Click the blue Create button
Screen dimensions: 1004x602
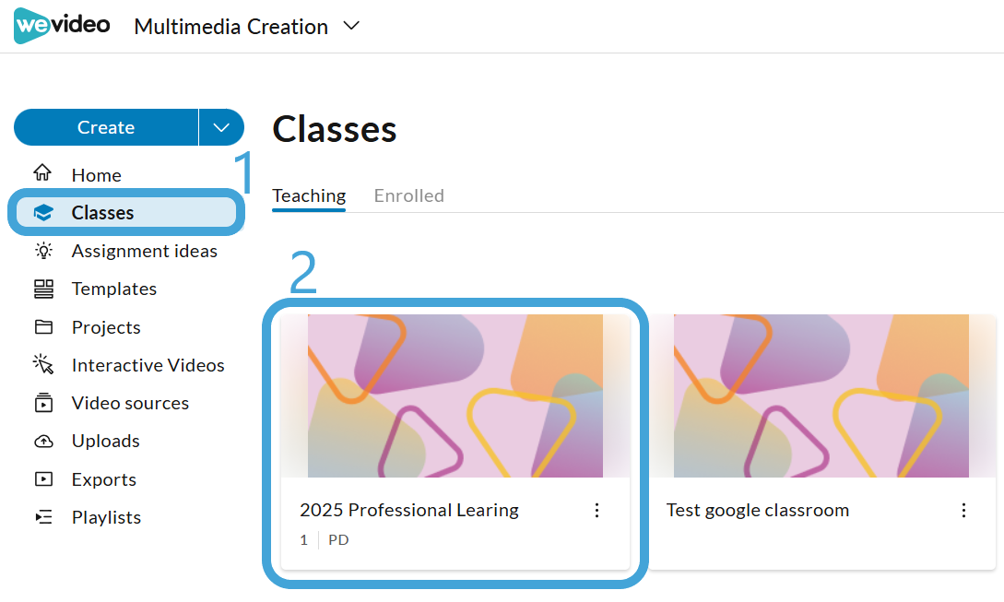106,127
